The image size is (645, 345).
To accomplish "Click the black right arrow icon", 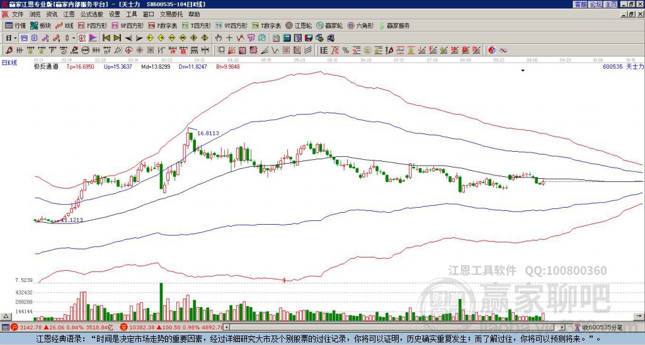I will (x=139, y=38).
